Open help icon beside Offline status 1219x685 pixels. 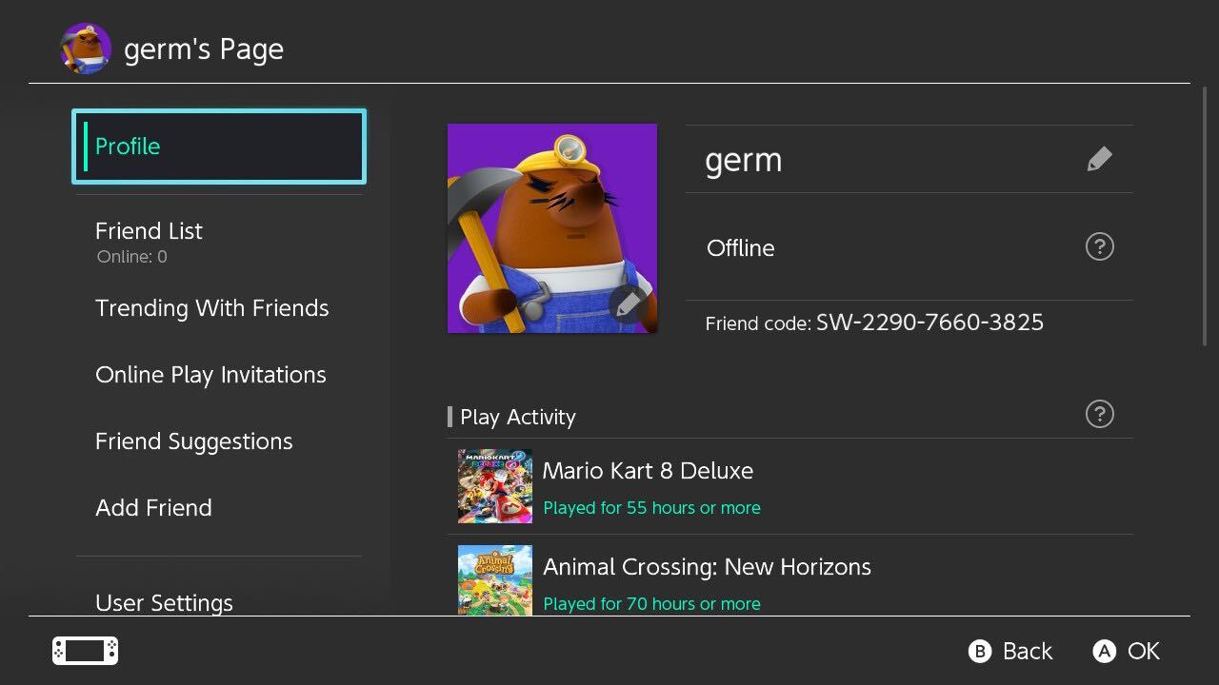1099,247
